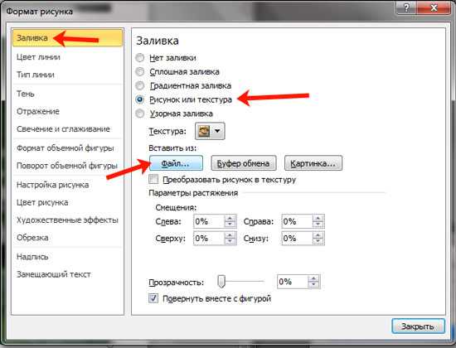456x348 pixels.
Task: Uncheck Повернуть вместе с фигурой
Action: [x=153, y=298]
